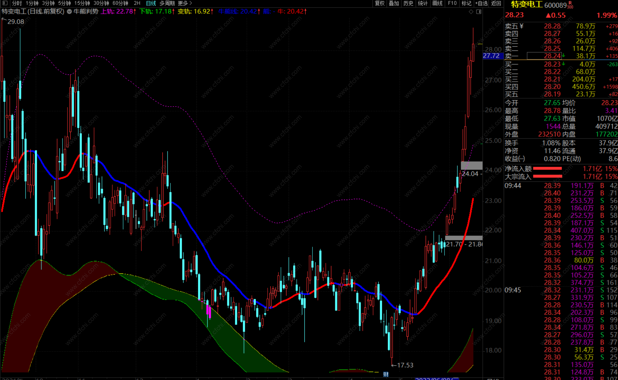Click the 净流入额 red bar
The height and width of the screenshot is (380, 618).
click(x=547, y=168)
